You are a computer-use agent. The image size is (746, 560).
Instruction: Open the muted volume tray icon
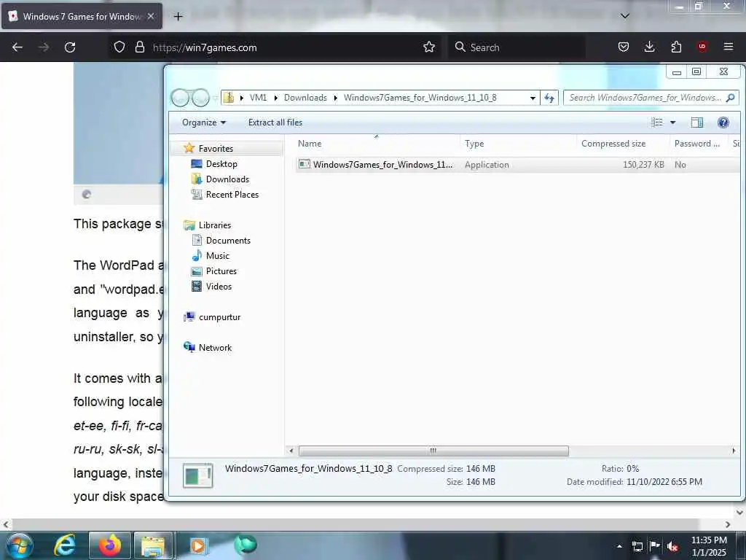click(x=672, y=546)
